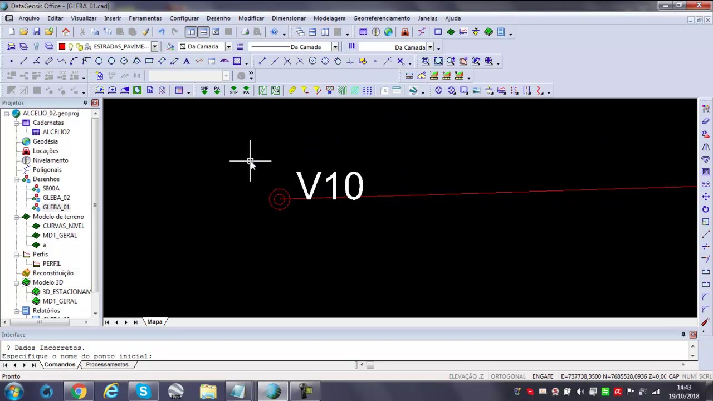Open Google Chrome from the taskbar

pos(79,392)
